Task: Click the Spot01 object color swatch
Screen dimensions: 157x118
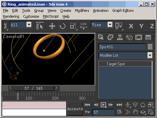Action: pyautogui.click(x=150, y=47)
